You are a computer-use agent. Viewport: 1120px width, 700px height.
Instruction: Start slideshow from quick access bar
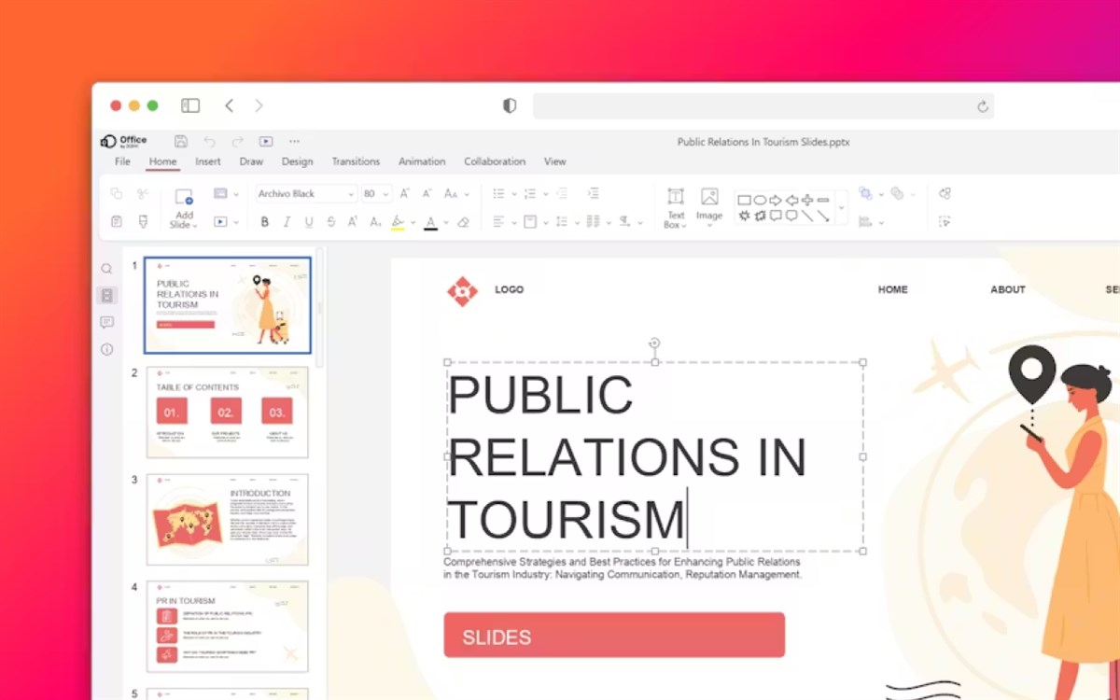coord(266,141)
